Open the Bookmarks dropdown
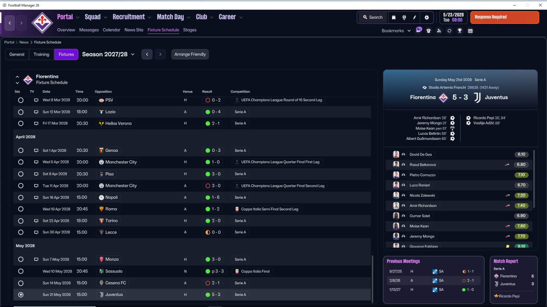 pyautogui.click(x=396, y=31)
